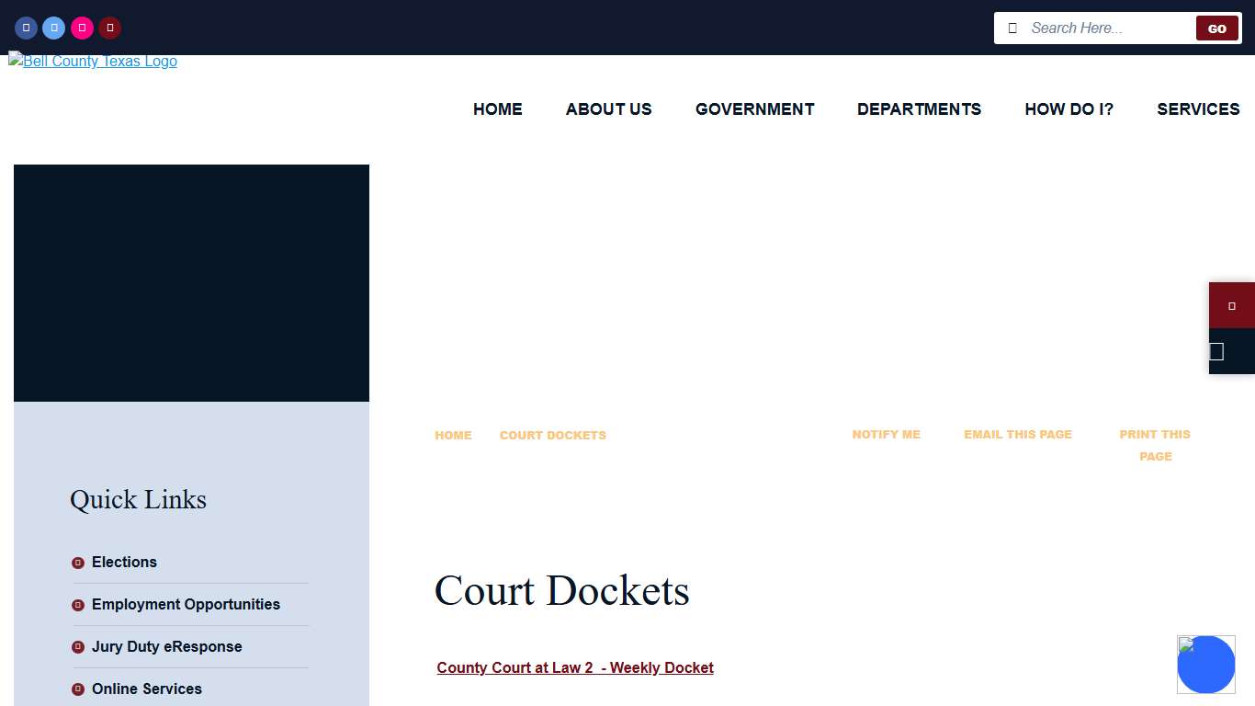Image resolution: width=1255 pixels, height=706 pixels.
Task: Choose Email This Page
Action: point(1017,435)
